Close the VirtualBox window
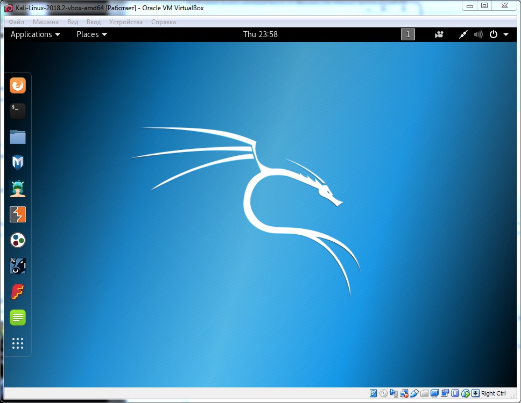This screenshot has height=403, width=521. tap(504, 5)
